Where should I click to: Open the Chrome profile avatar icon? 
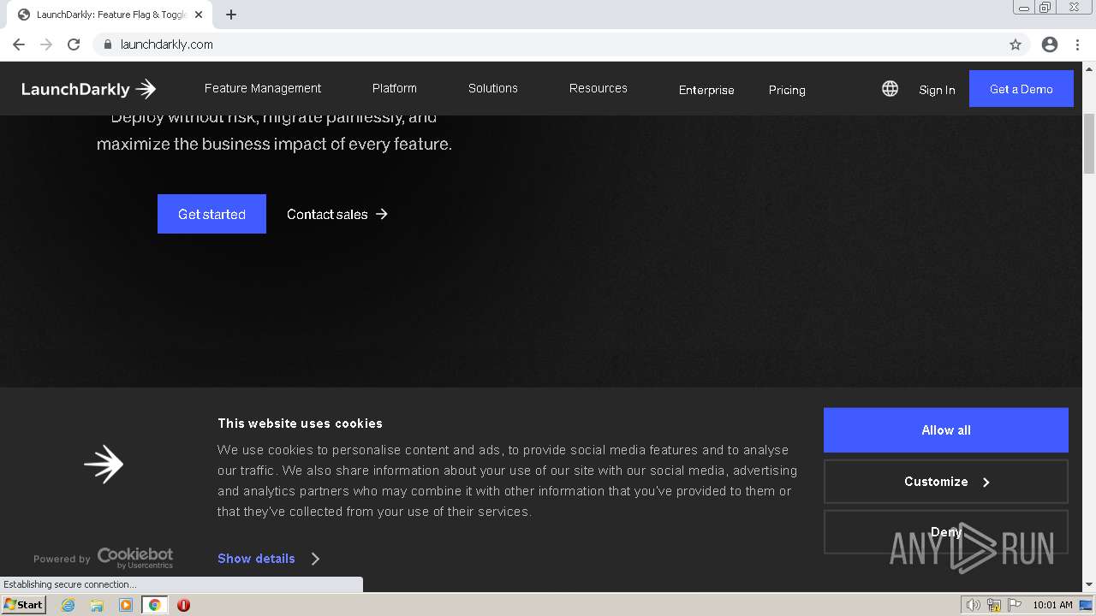pyautogui.click(x=1050, y=44)
